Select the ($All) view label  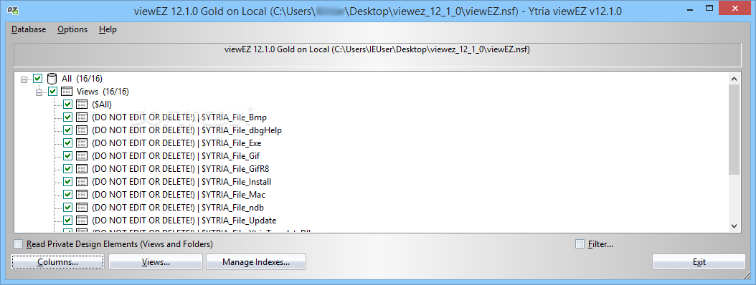click(x=101, y=105)
